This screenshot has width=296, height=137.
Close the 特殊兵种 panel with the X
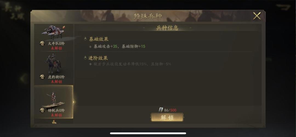257,16
